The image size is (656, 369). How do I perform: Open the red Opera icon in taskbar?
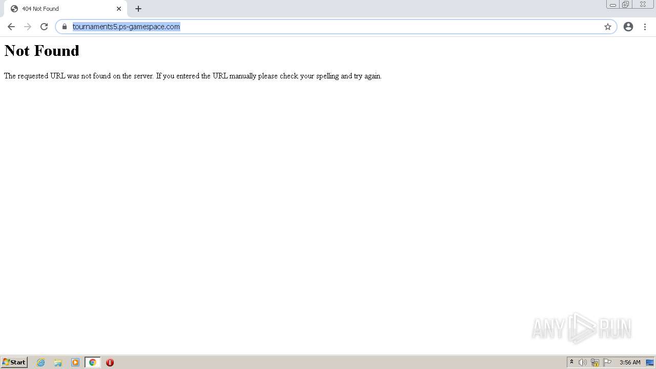(110, 362)
